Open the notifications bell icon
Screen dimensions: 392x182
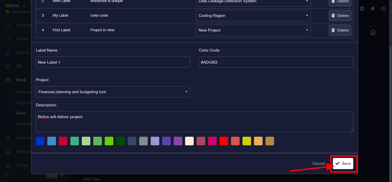pyautogui.click(x=373, y=9)
